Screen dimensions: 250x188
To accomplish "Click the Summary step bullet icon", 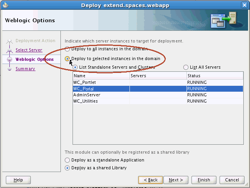I will click(x=9, y=69).
